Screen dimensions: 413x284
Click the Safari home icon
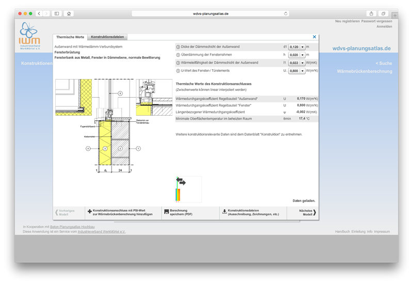69,13
